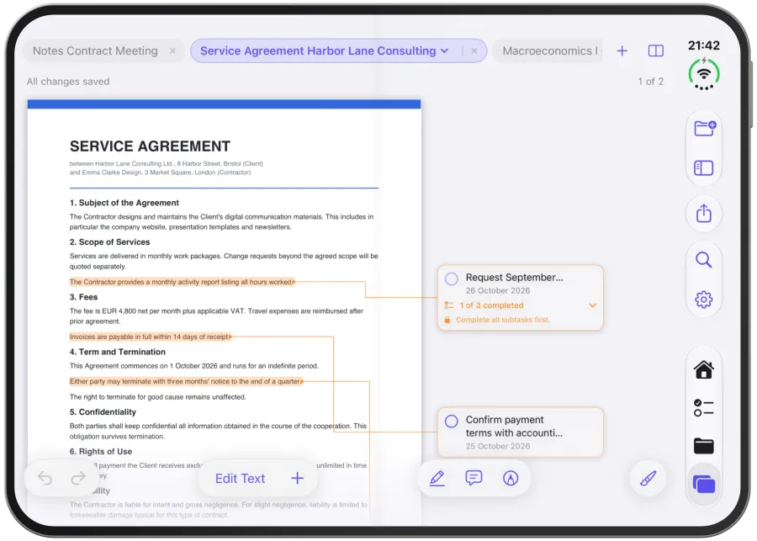The height and width of the screenshot is (541, 757).
Task: Click the undo arrow
Action: (x=45, y=478)
